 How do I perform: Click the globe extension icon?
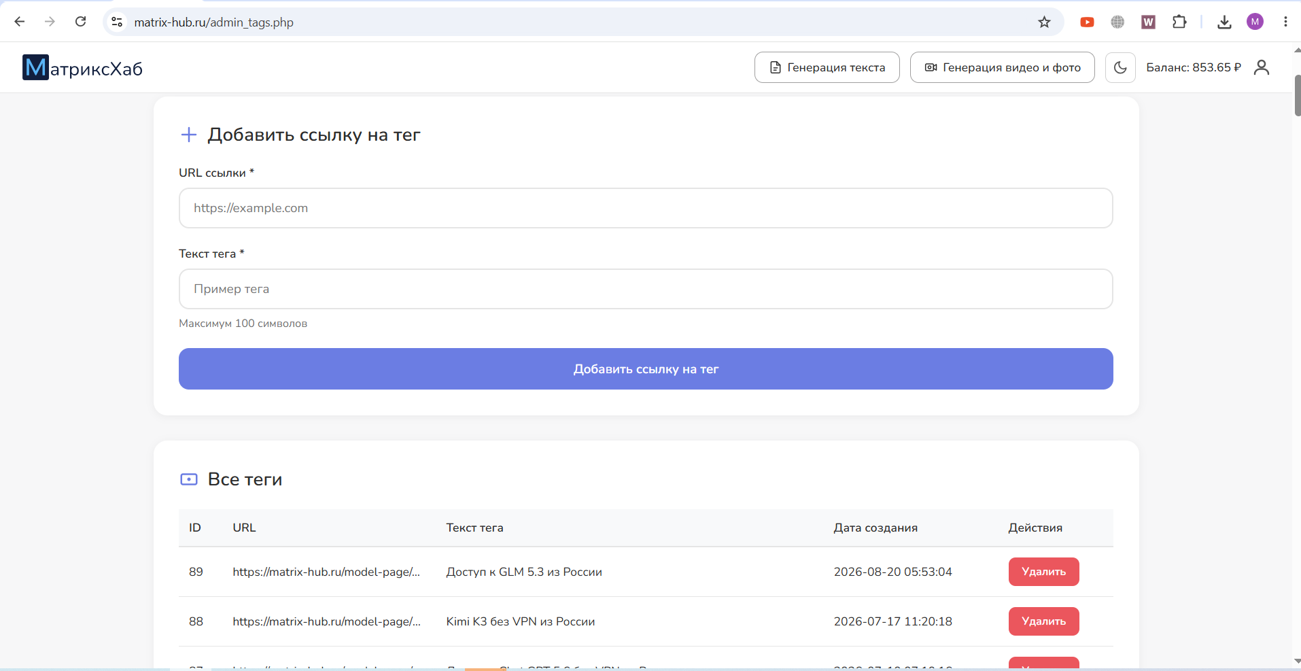1117,22
